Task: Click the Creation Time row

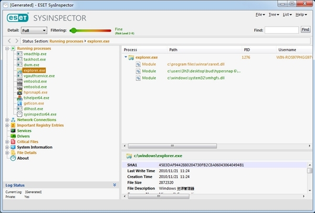Action: pos(214,176)
